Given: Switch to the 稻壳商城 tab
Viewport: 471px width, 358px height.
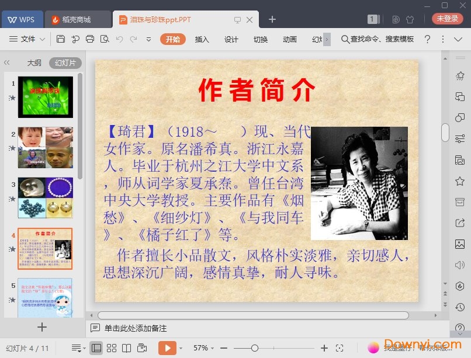Looking at the screenshot, I should (x=76, y=19).
